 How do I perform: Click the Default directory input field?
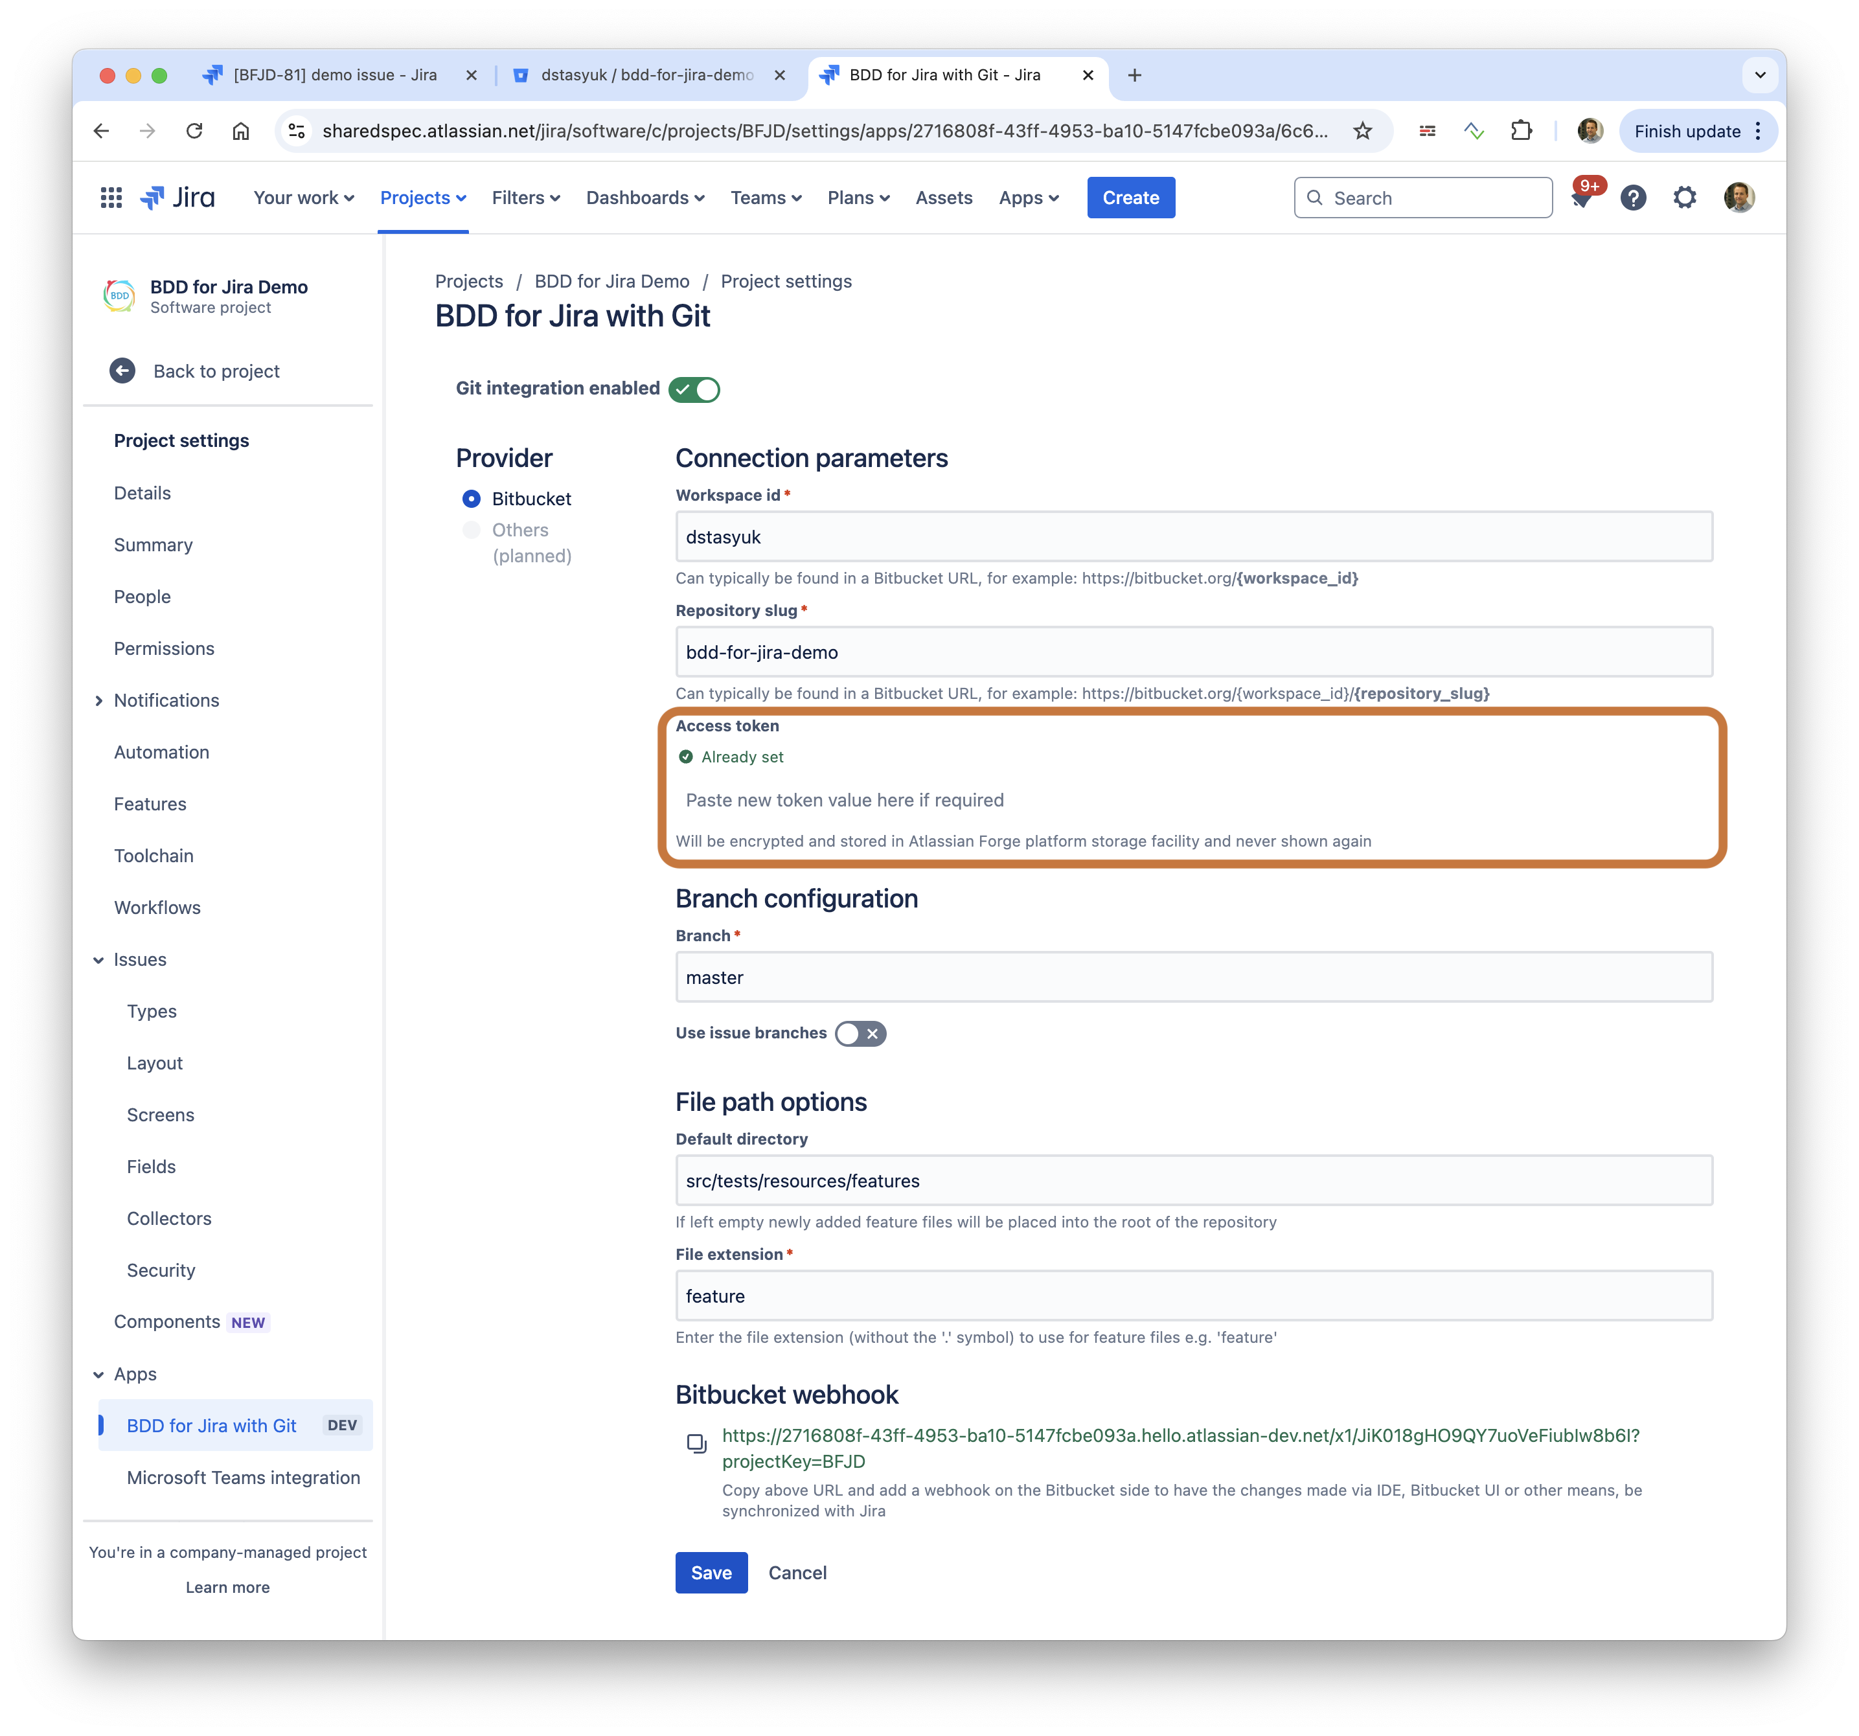(1193, 1180)
